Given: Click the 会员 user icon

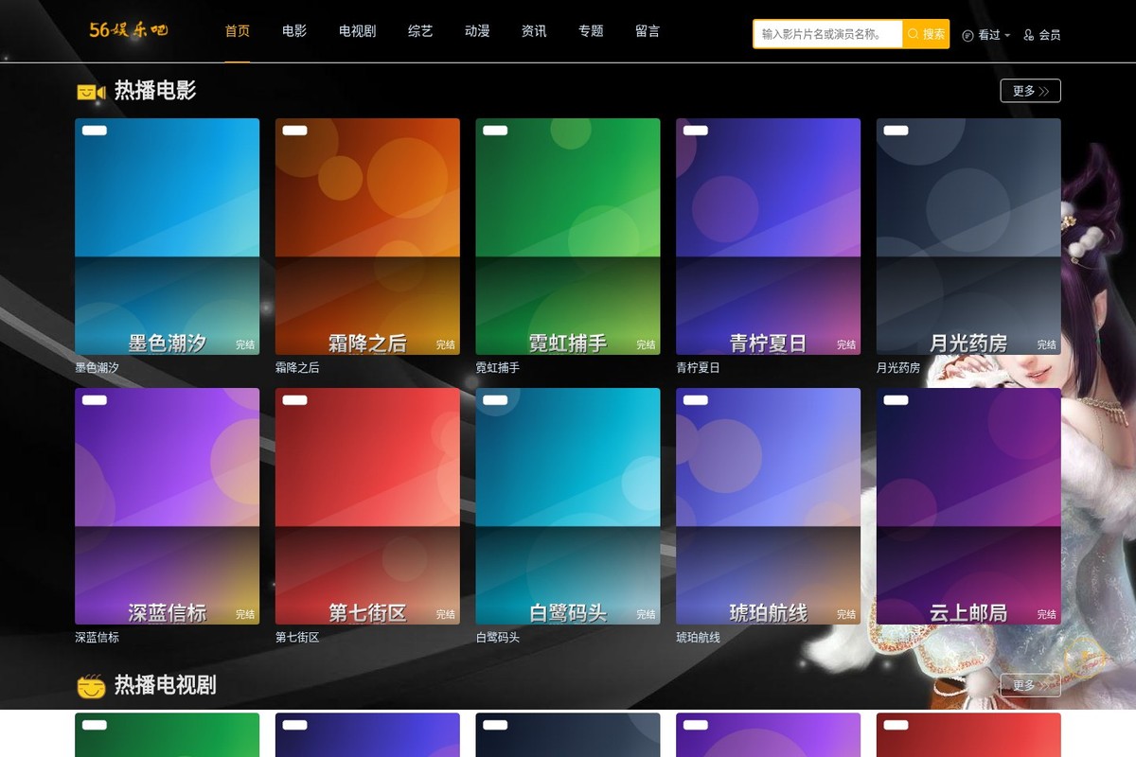Looking at the screenshot, I should (1029, 35).
